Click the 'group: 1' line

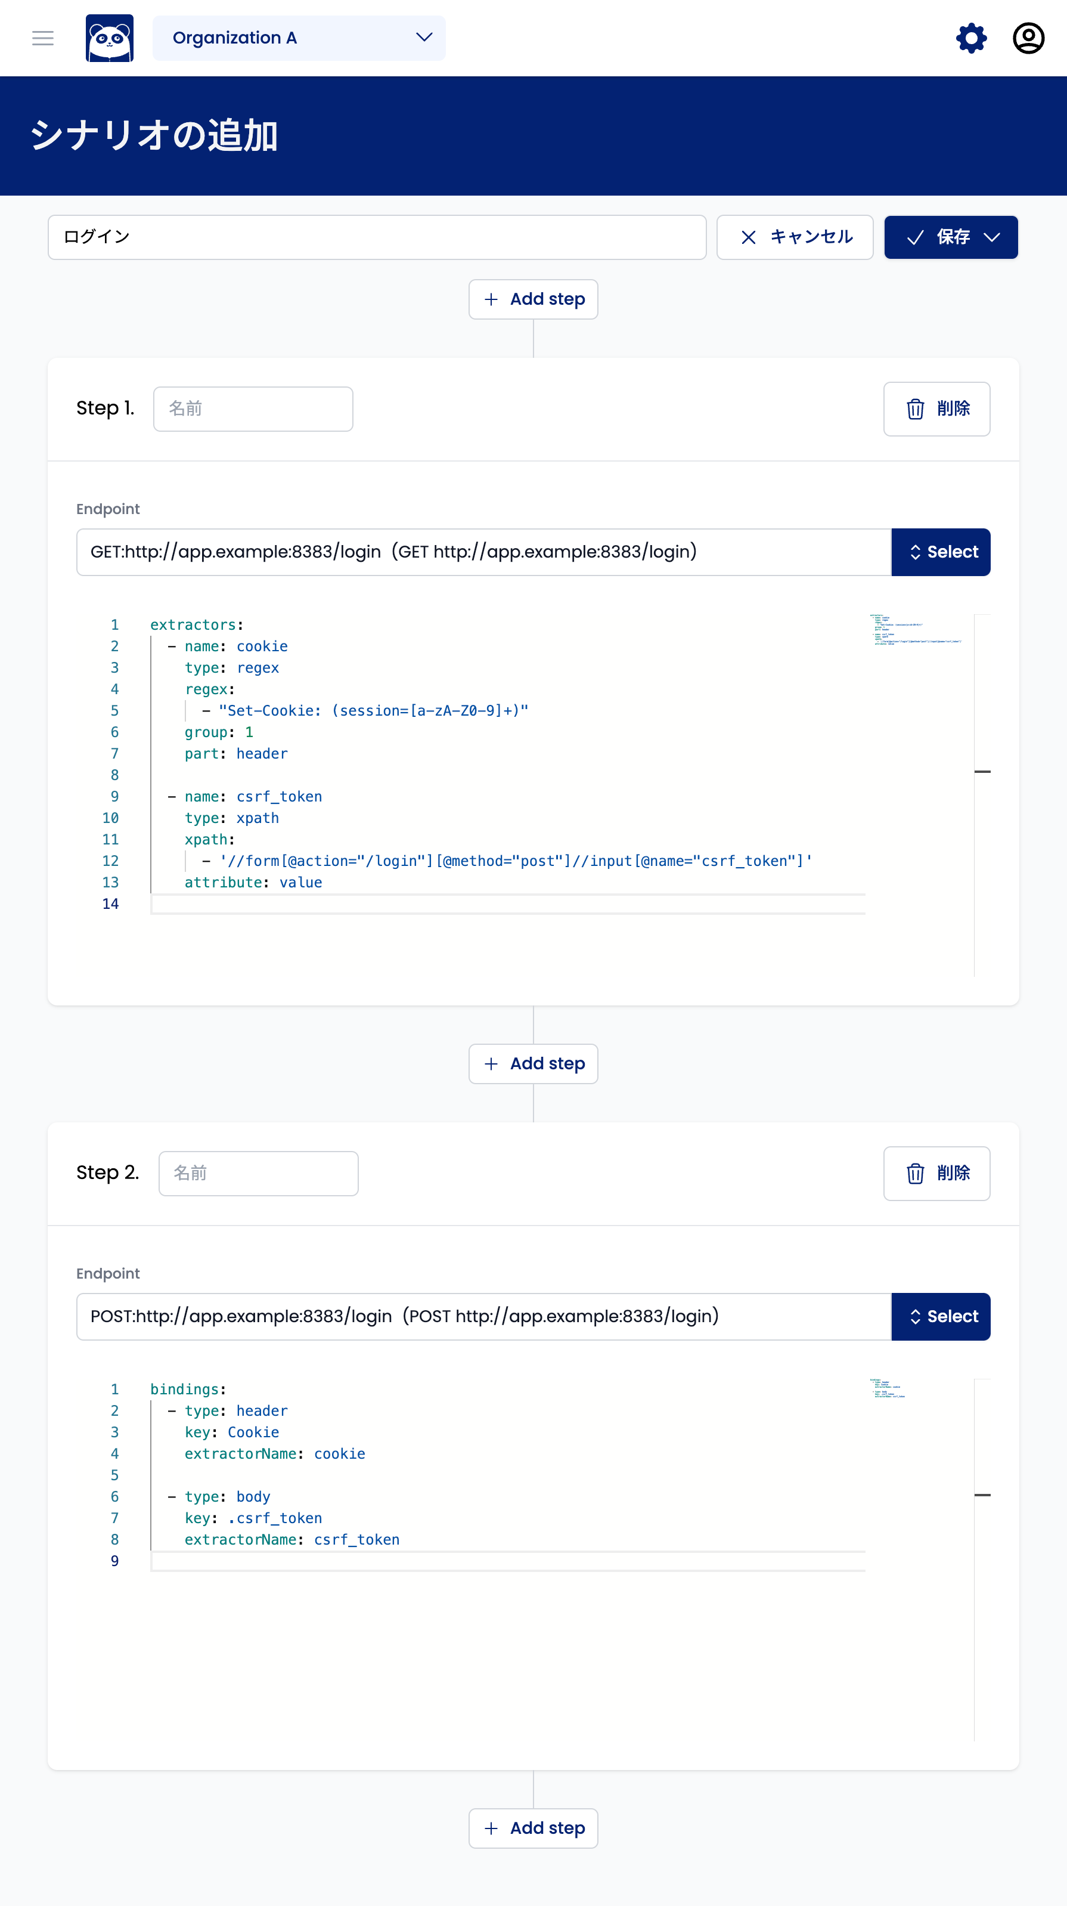coord(219,732)
